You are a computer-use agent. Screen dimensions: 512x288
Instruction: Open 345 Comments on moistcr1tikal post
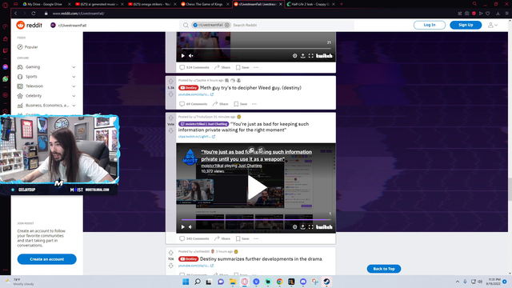click(x=194, y=238)
